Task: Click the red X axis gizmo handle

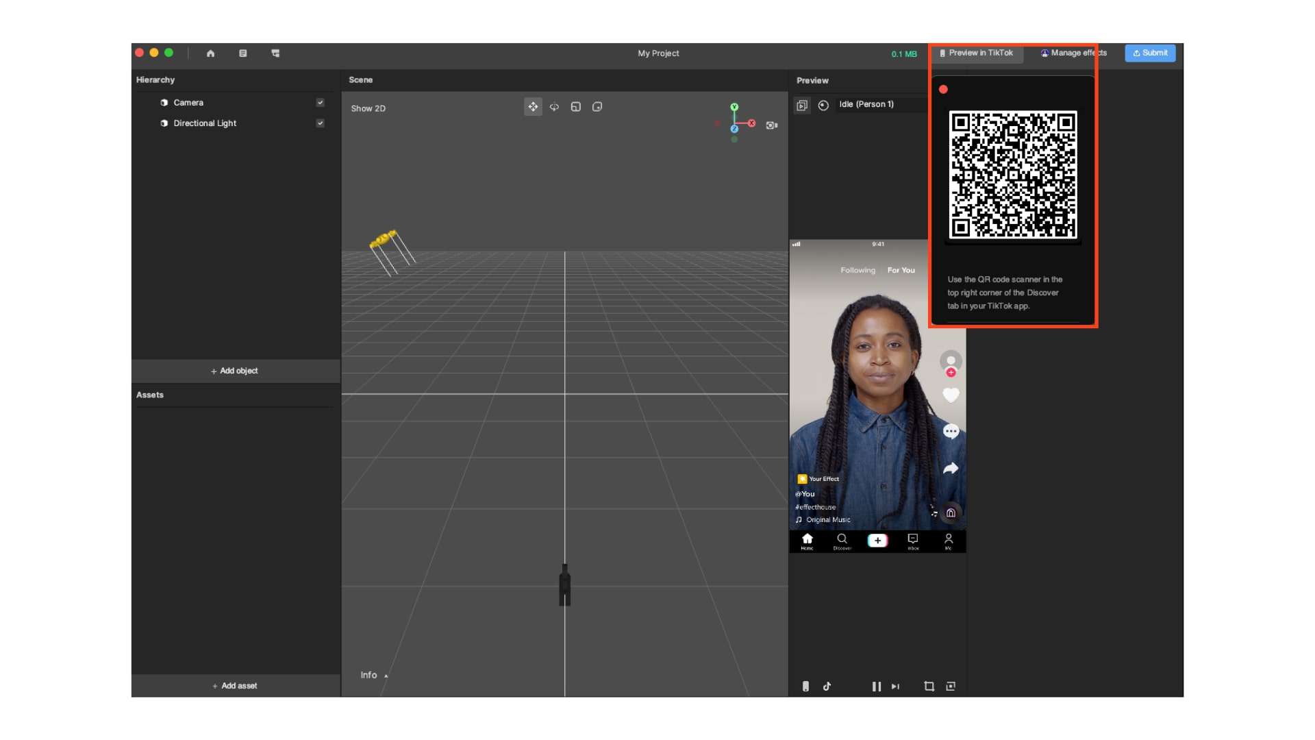Action: (751, 123)
